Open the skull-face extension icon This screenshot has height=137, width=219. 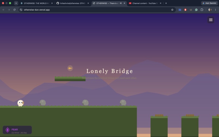[x=191, y=10]
